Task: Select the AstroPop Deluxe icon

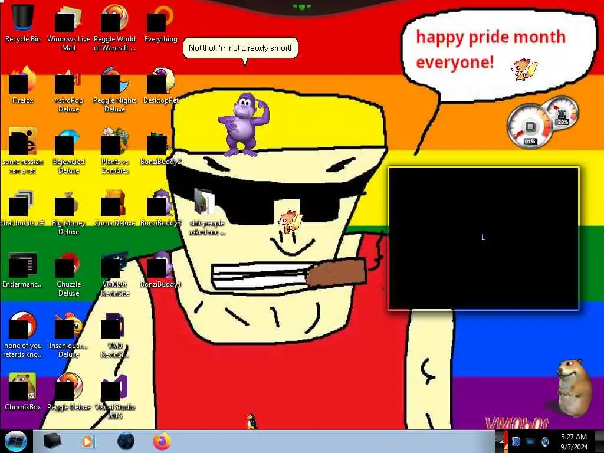Action: pos(68,90)
